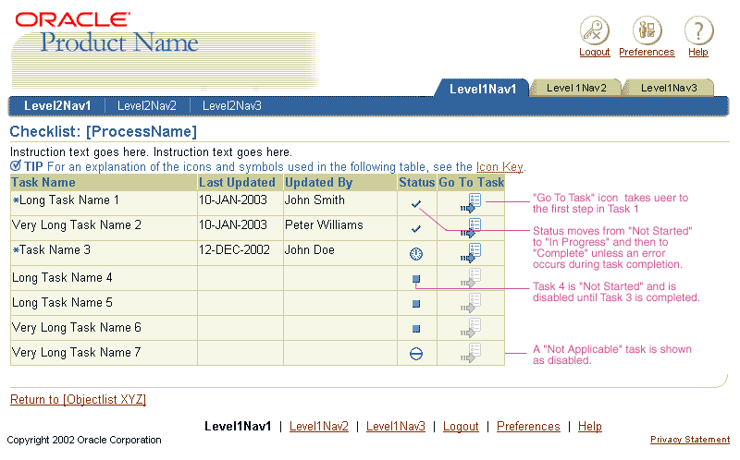Click the Checklist: [ProcessName] heading
Viewport: 740px width, 460px height.
(x=103, y=131)
